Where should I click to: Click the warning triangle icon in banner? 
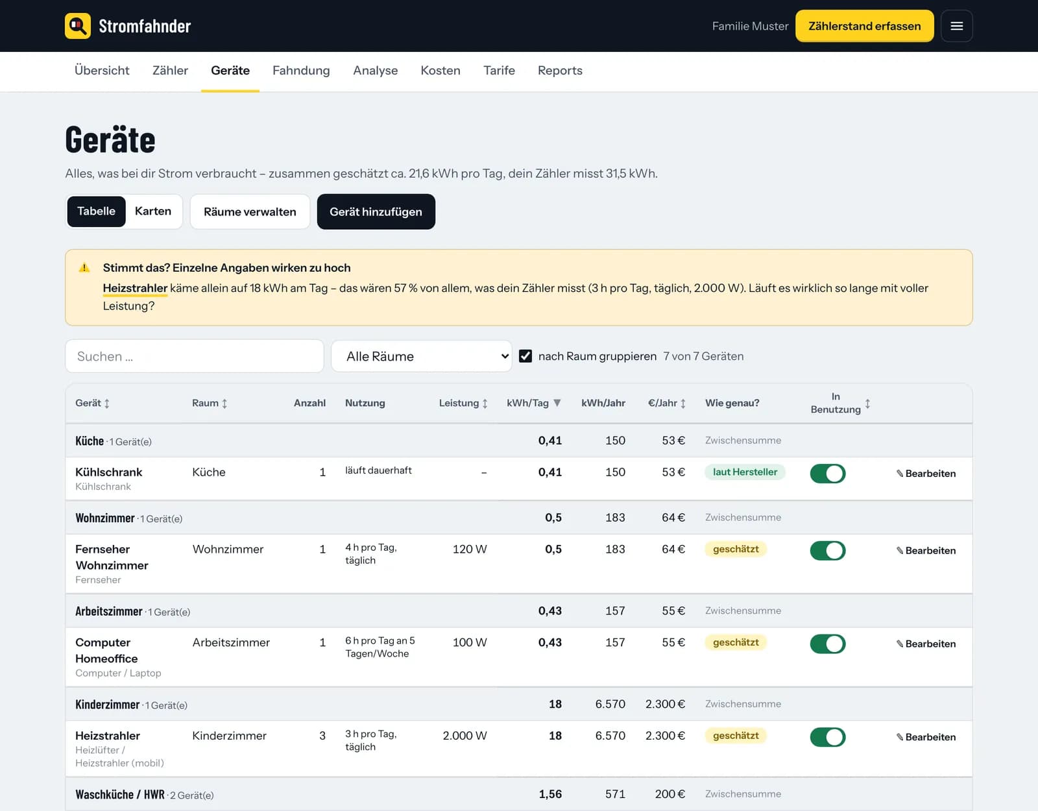tap(84, 267)
